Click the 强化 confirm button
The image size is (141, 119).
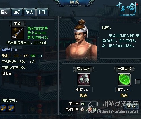(x=131, y=107)
